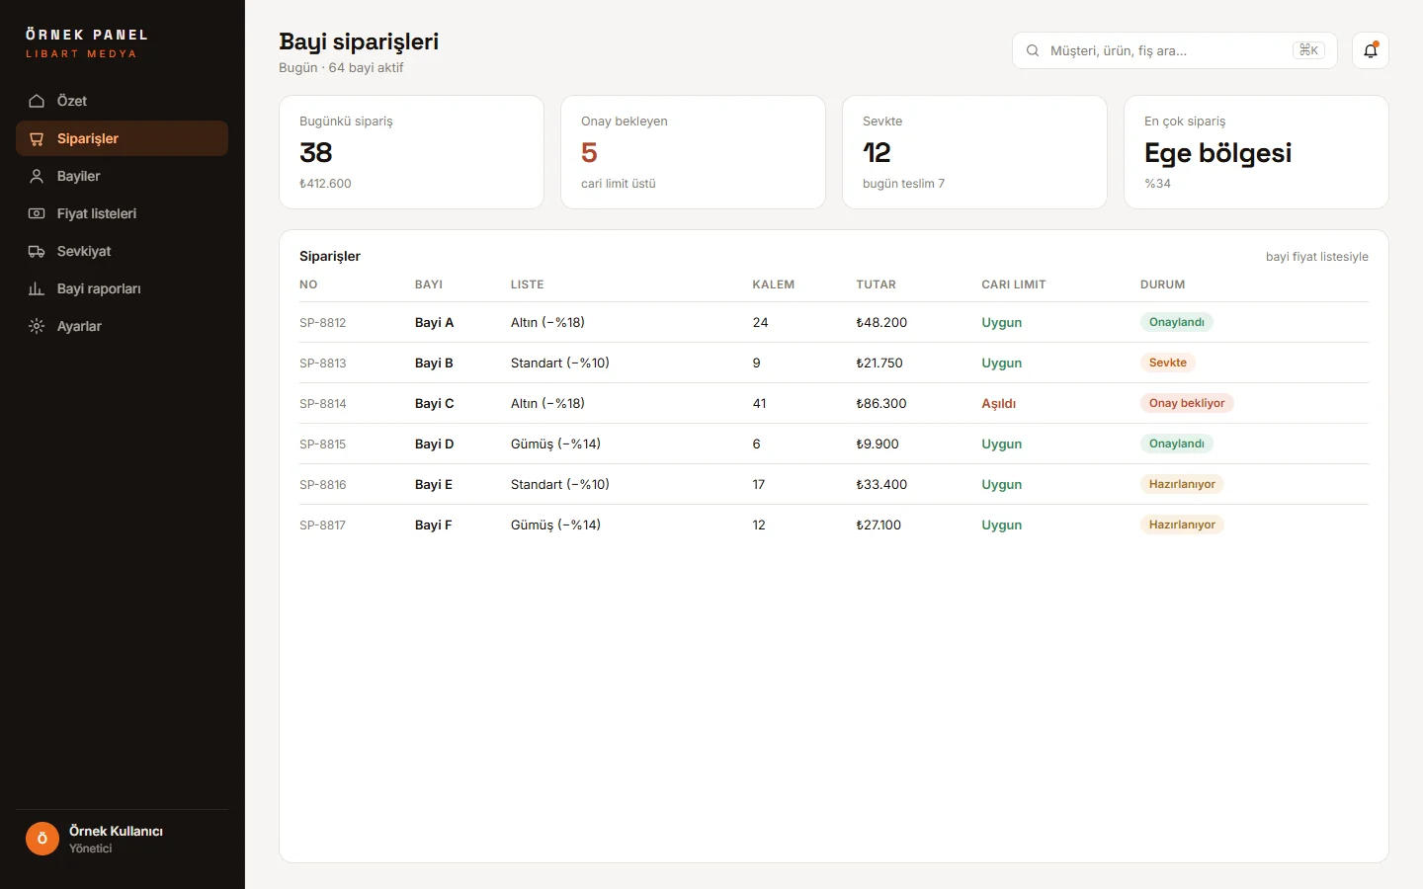Viewport: 1423px width, 889px height.
Task: Click the Ayarlar gear icon
Action: [x=37, y=326]
